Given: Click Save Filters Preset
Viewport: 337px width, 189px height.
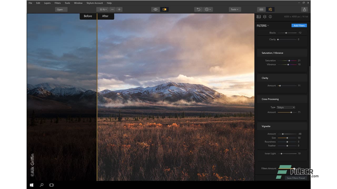Looking at the screenshot, I should tap(296, 178).
